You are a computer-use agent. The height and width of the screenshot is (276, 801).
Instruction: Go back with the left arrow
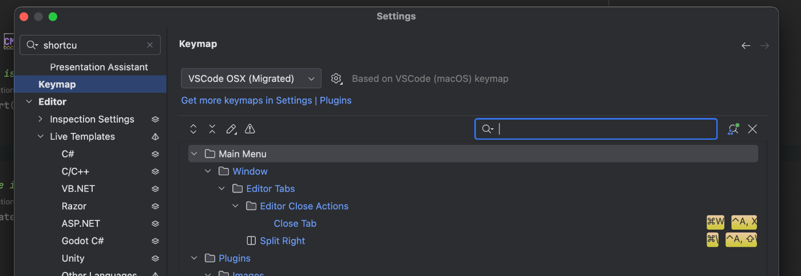tap(746, 45)
